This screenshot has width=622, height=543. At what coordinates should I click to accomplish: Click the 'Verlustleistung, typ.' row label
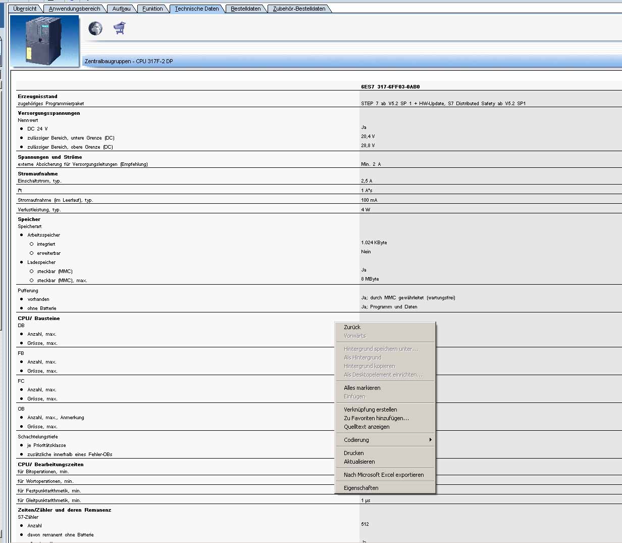[x=39, y=210]
